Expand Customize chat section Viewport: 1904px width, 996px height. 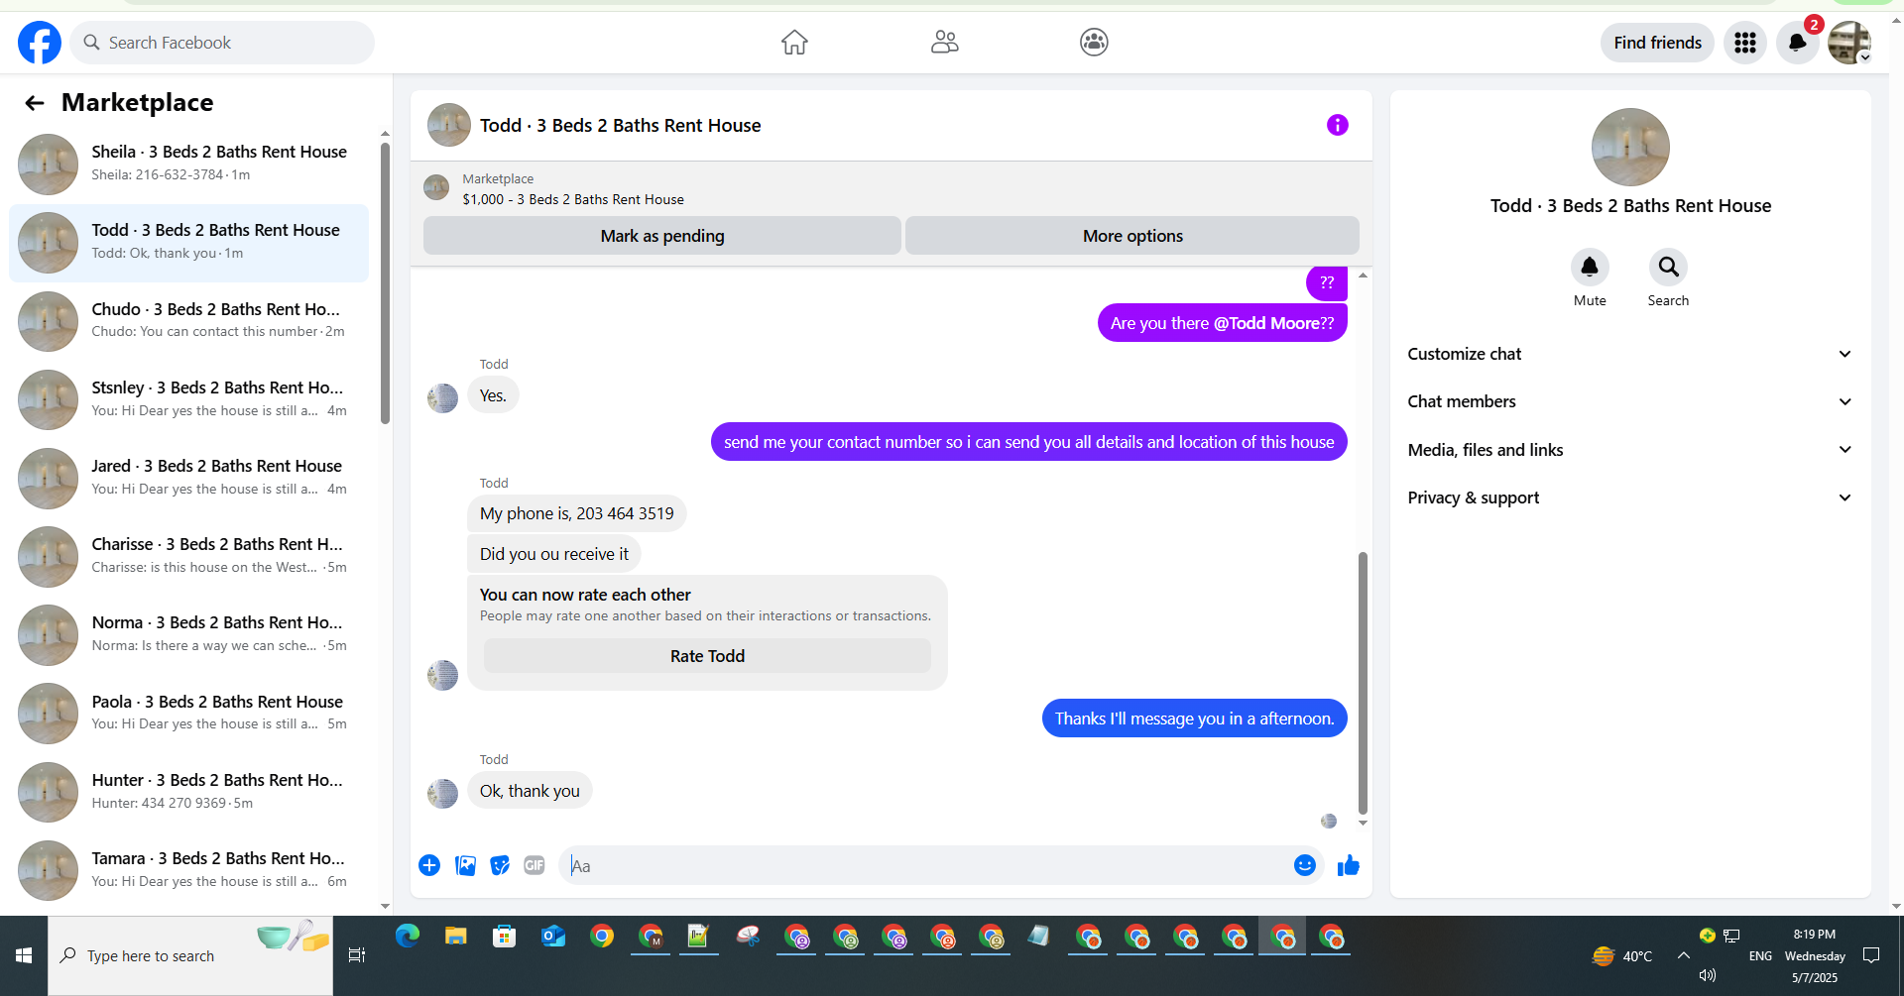tap(1630, 354)
